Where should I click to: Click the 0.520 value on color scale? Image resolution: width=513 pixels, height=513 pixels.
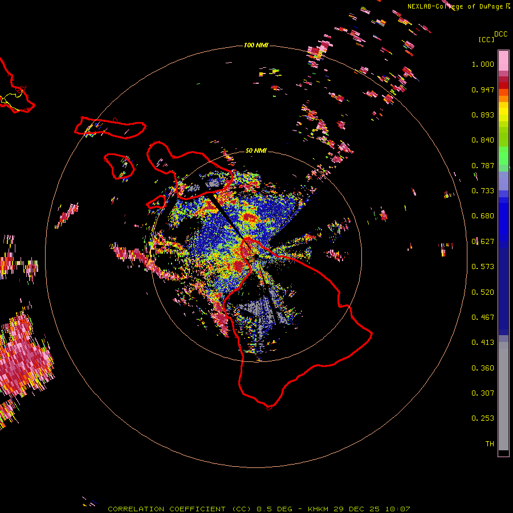(x=483, y=292)
